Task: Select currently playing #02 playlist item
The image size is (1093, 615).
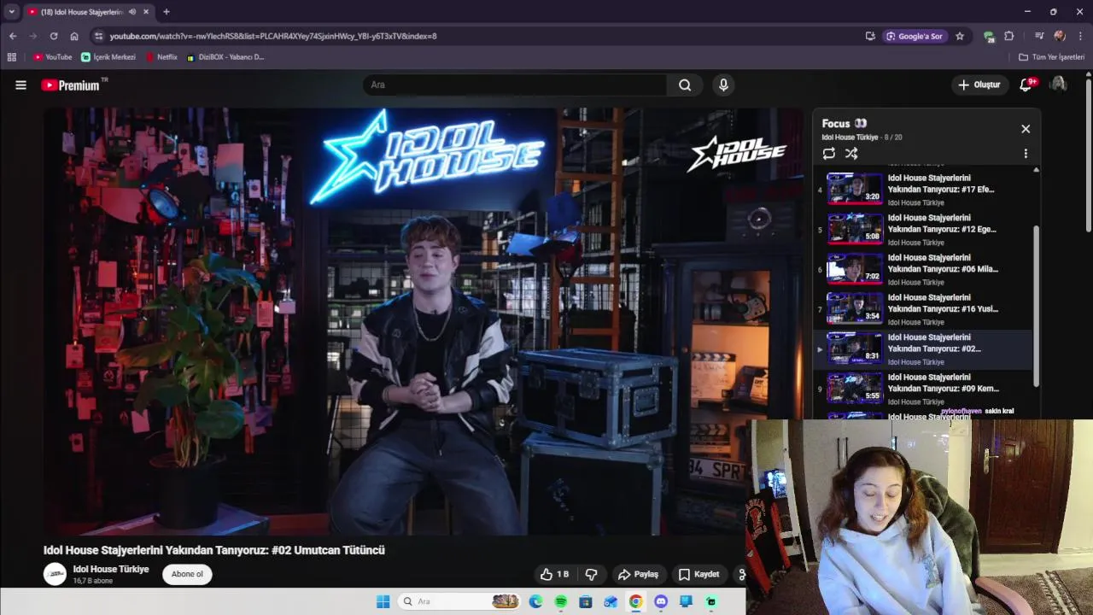Action: tap(923, 348)
